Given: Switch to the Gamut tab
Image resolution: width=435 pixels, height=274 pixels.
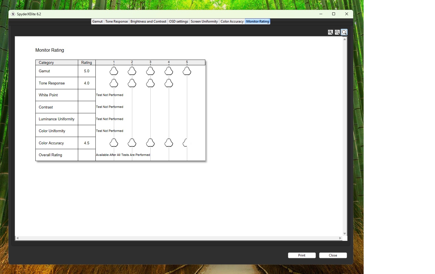Looking at the screenshot, I should tap(97, 21).
